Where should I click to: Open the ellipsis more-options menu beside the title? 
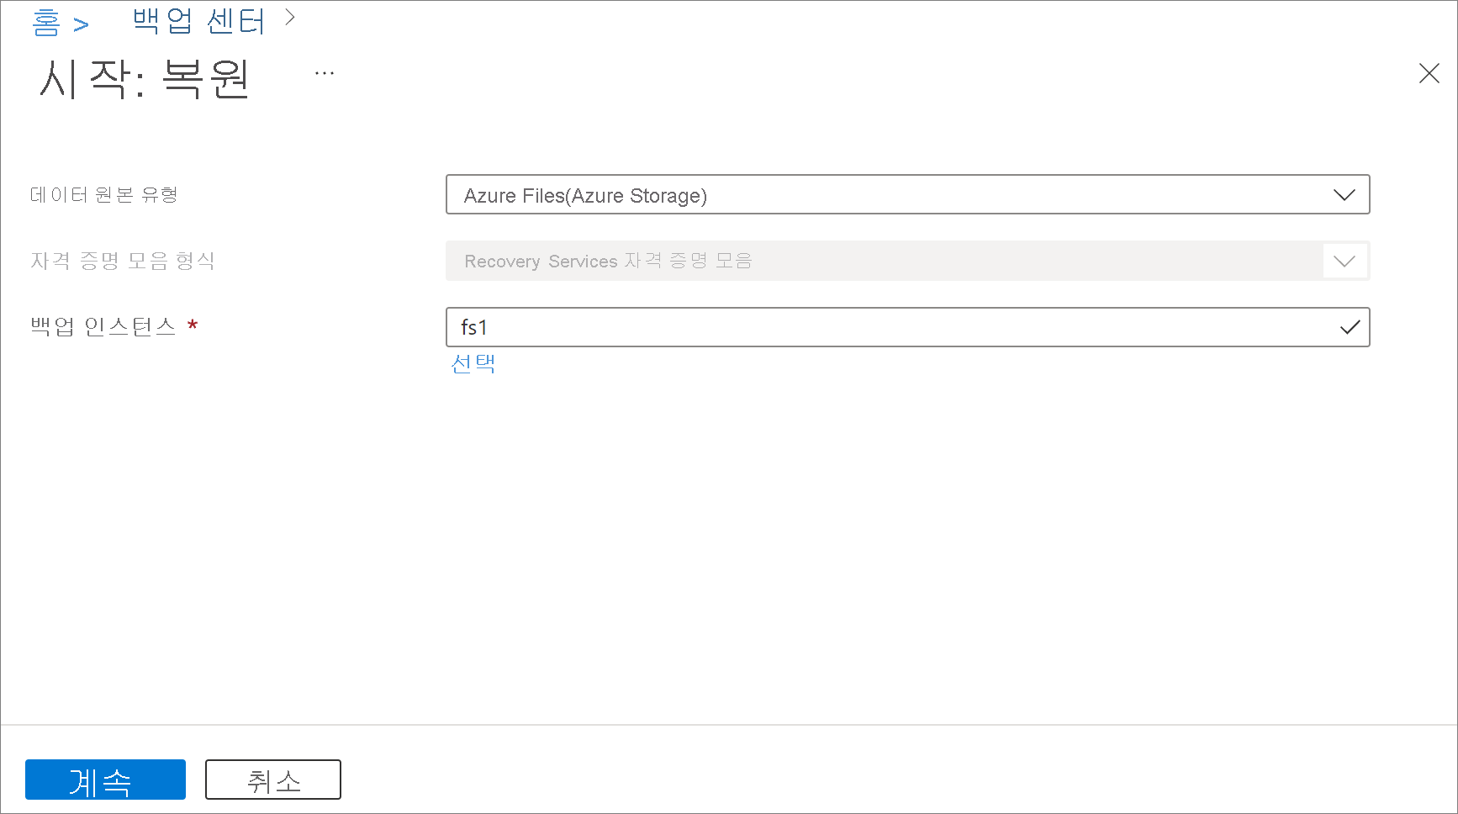point(325,74)
